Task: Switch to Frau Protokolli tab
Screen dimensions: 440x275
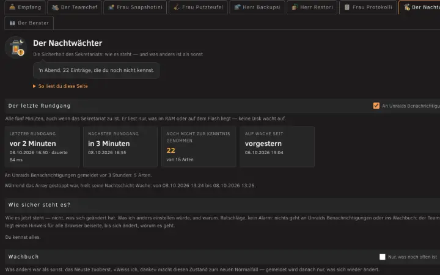Action: (368, 7)
